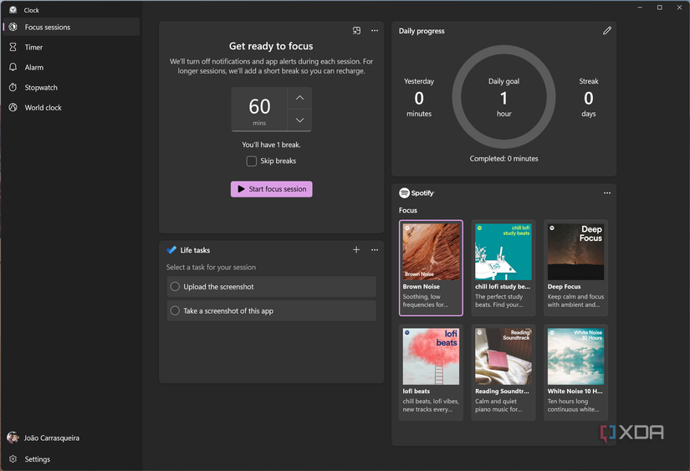690x471 pixels.
Task: Open the focus session more options menu
Action: click(x=375, y=31)
